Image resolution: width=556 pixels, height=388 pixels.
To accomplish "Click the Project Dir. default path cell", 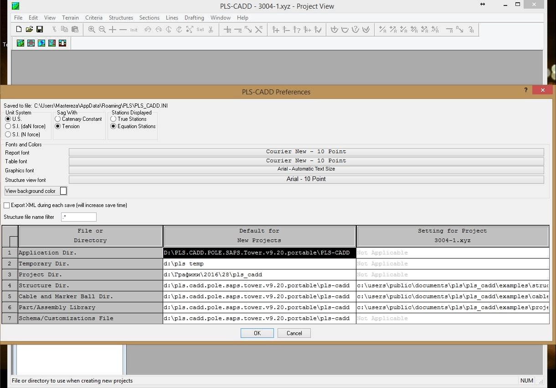I will coord(259,274).
